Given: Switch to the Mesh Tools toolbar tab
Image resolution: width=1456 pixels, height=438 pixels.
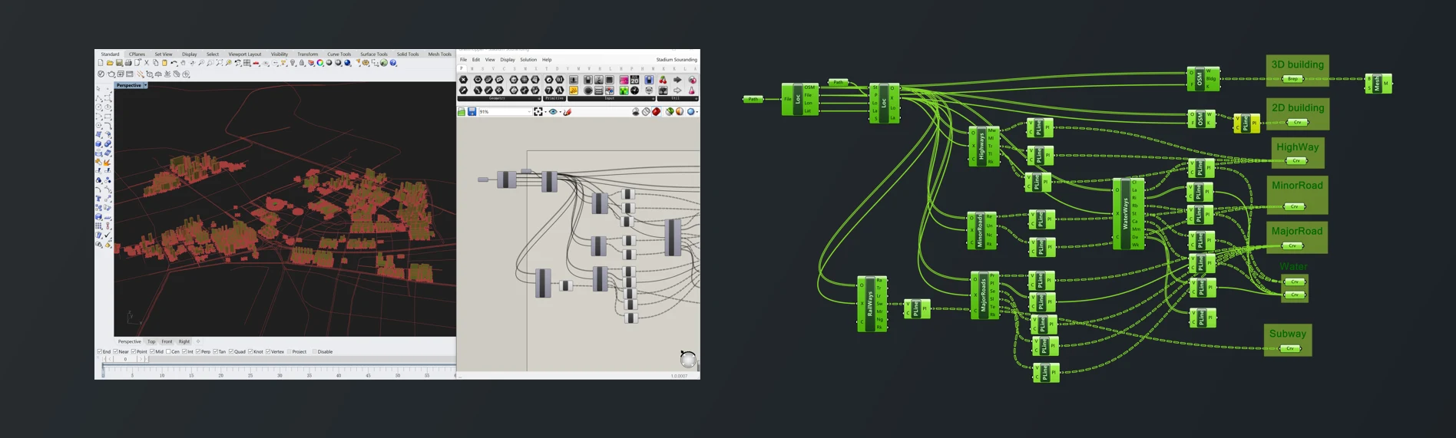Looking at the screenshot, I should coord(439,54).
